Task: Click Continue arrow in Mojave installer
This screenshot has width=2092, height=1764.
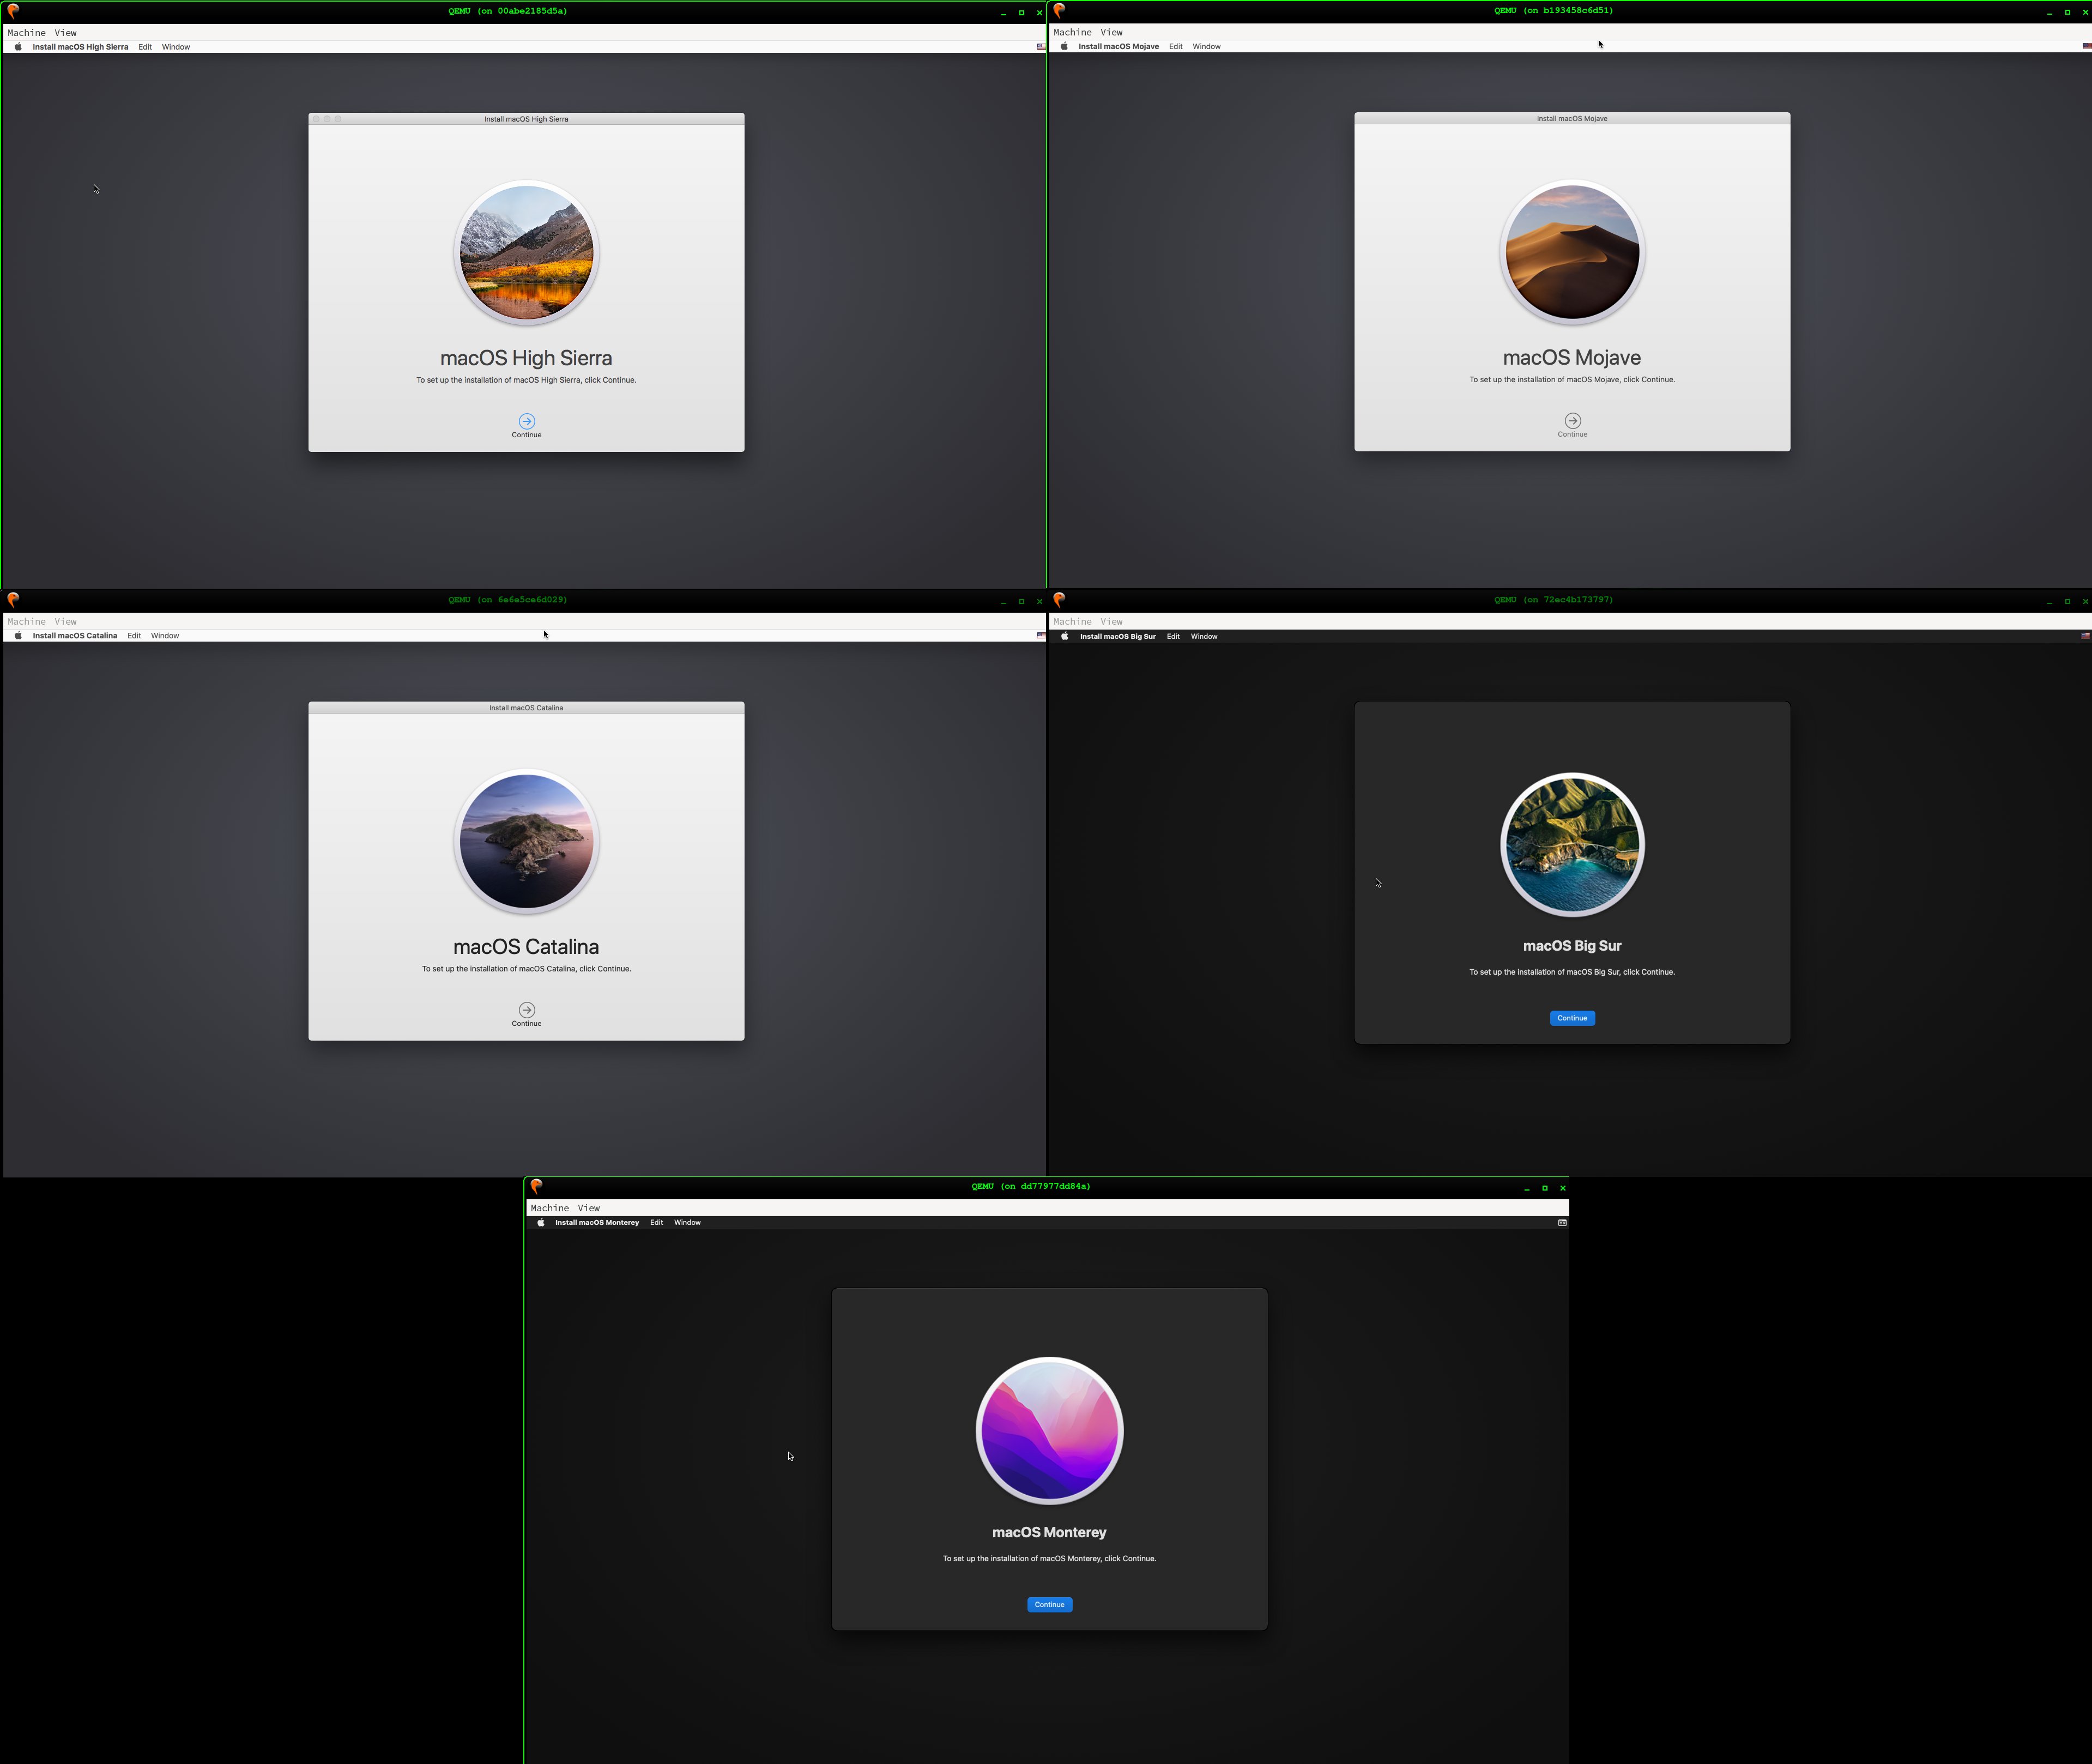Action: pyautogui.click(x=1572, y=421)
